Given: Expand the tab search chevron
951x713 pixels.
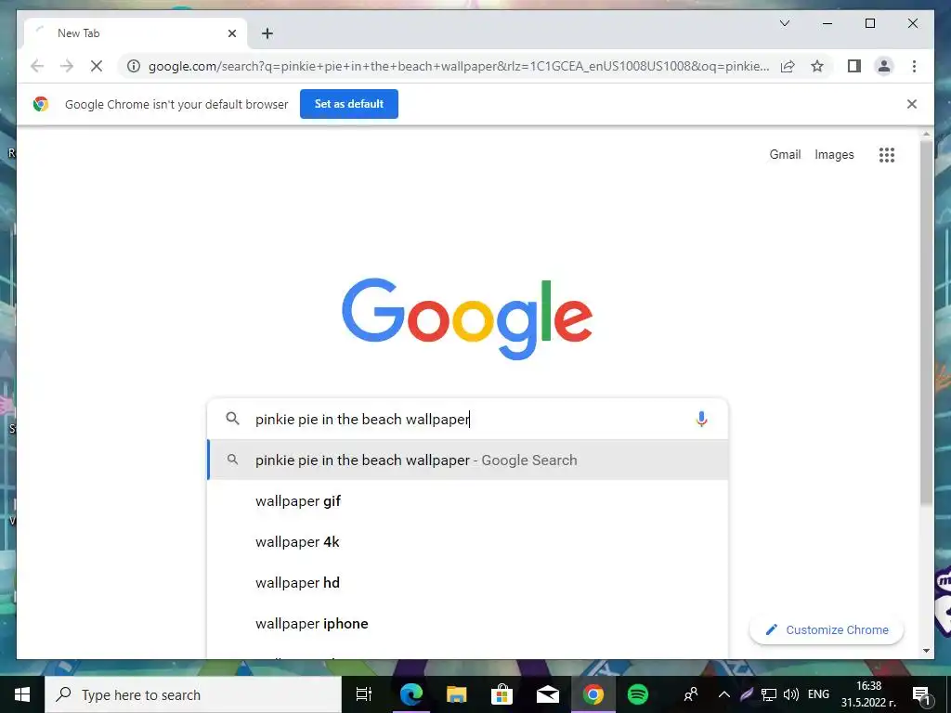Looking at the screenshot, I should (784, 23).
